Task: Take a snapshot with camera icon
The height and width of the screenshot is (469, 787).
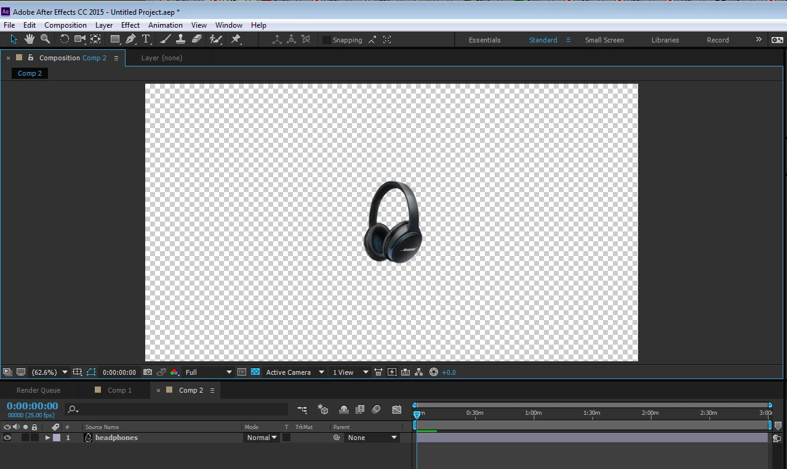Action: [148, 372]
